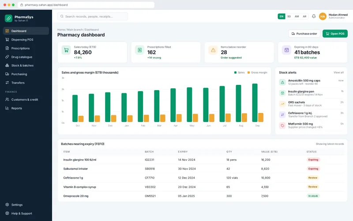Open Hodan Ahmed profile name
This screenshot has height=221, width=353.
click(x=338, y=15)
